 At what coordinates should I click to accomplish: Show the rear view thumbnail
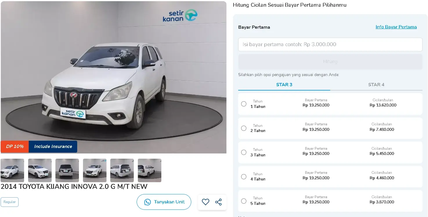67,170
